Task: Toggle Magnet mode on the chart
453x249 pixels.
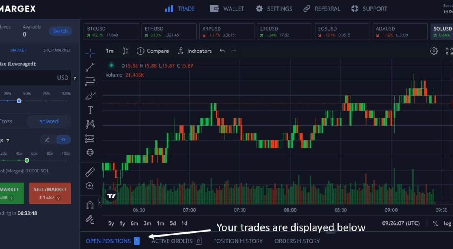Action: pos(90,204)
